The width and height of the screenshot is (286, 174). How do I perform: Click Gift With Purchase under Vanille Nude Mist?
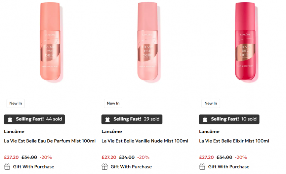(x=131, y=167)
